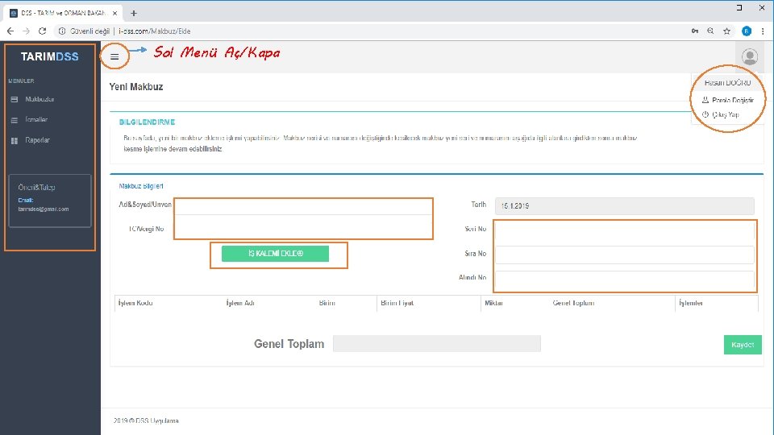Click the browser zoom magnifier icon

710,31
